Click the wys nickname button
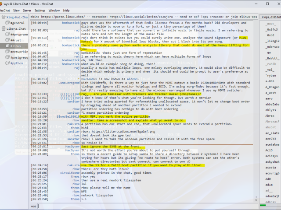This screenshot has width=281, height=210. click(34, 206)
